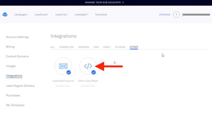Go to Leadlinks in top navigation
212x122 pixels.
click(x=62, y=15)
